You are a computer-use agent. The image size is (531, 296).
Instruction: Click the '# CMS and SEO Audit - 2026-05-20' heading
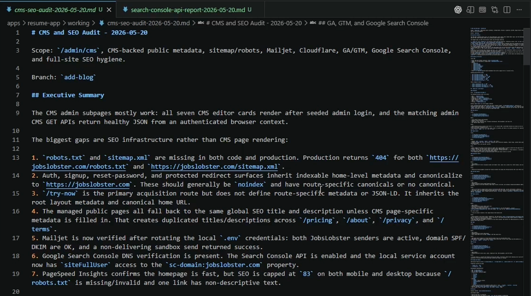click(90, 33)
